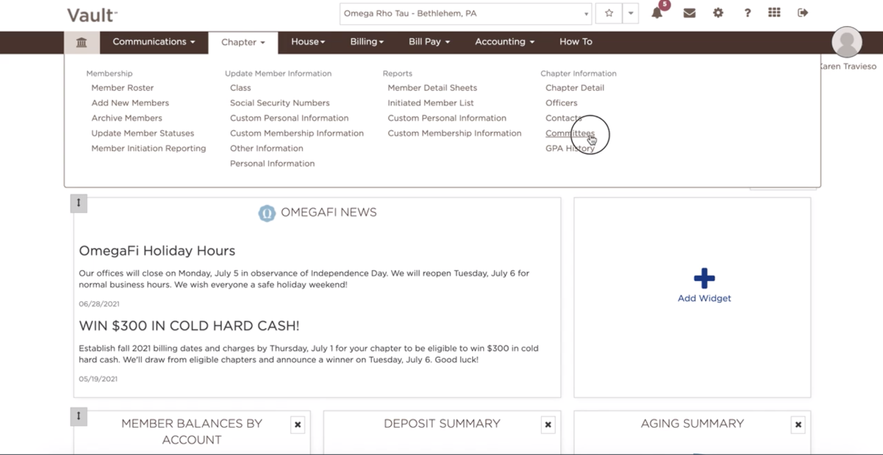883x455 pixels.
Task: Expand the Accounting menu
Action: (505, 42)
